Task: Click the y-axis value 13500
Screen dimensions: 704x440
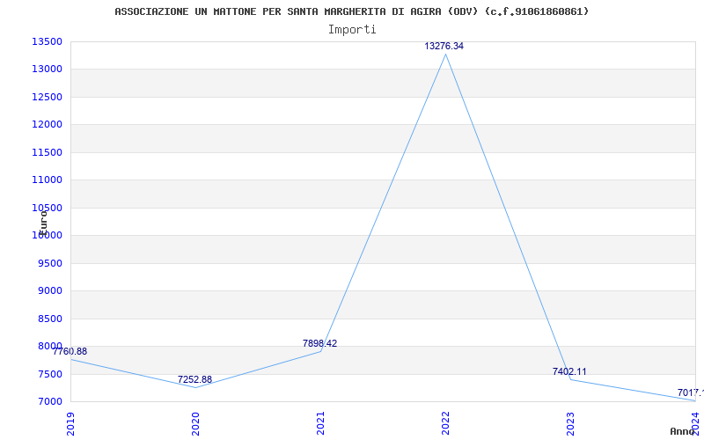Action: (x=47, y=41)
